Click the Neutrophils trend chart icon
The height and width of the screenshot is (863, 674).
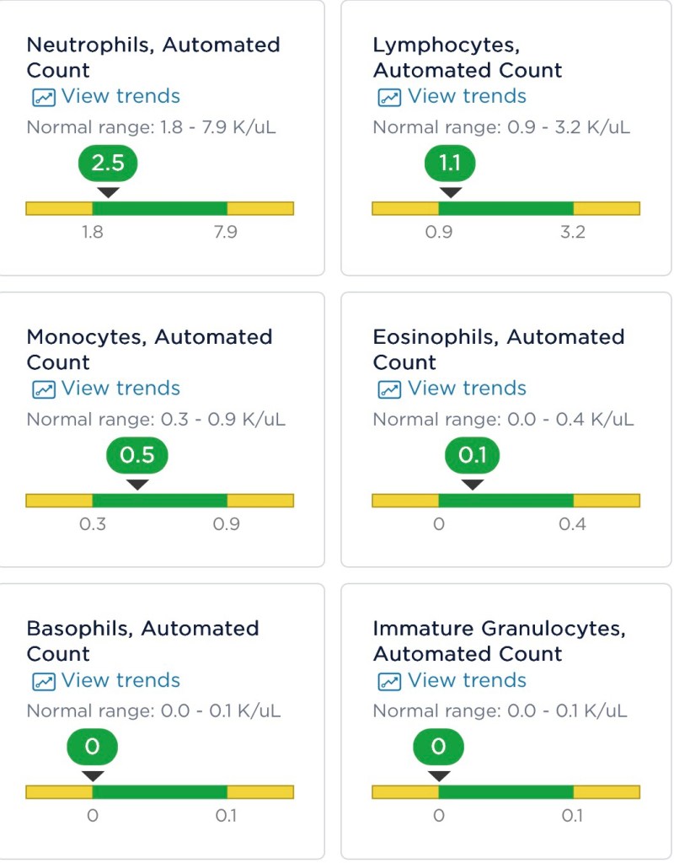point(43,97)
